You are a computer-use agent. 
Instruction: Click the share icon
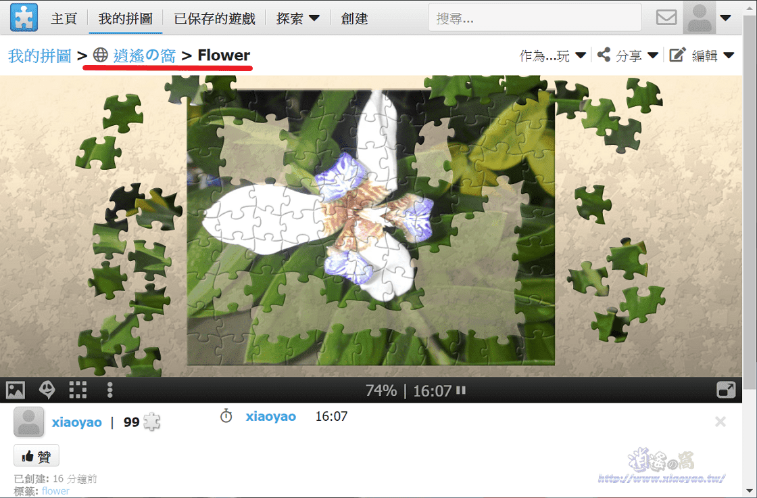point(604,55)
